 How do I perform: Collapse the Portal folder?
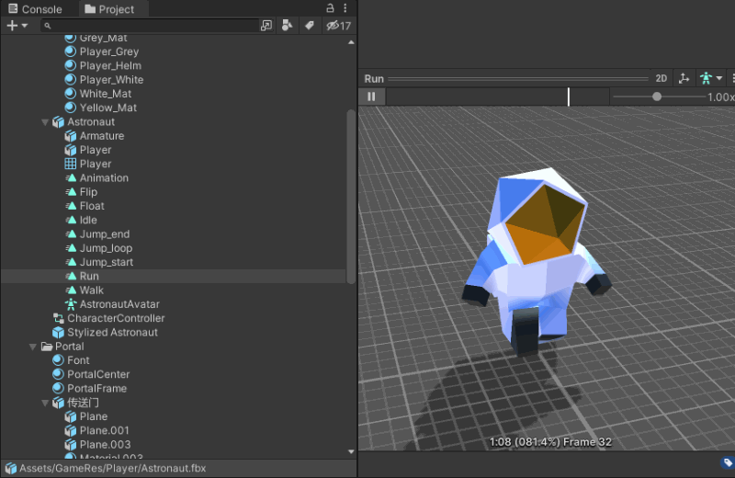pos(33,347)
